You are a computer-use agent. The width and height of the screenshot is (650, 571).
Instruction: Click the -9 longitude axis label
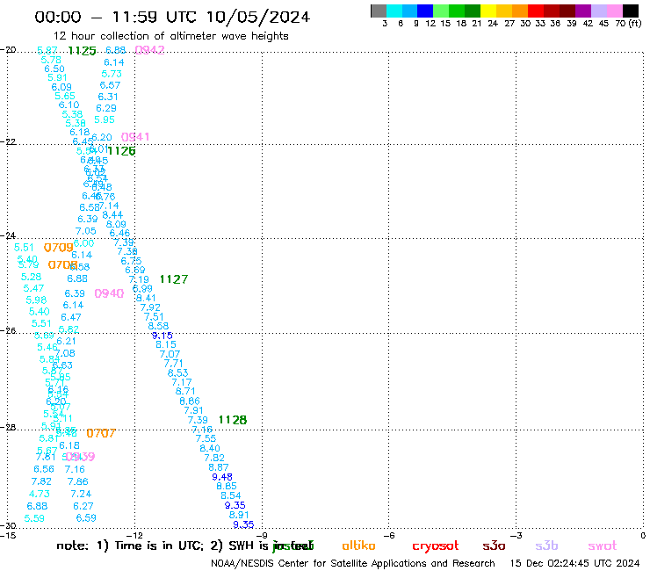pyautogui.click(x=262, y=536)
